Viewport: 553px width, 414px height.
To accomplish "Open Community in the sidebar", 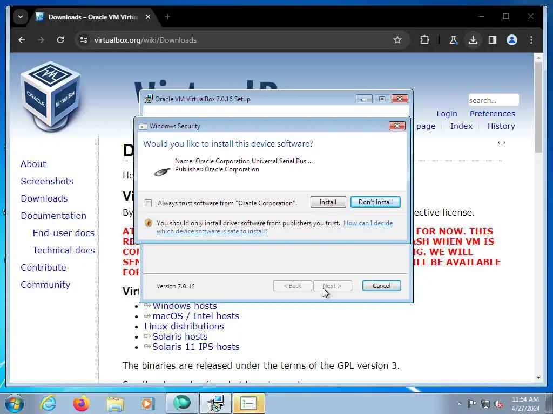I will pyautogui.click(x=45, y=285).
